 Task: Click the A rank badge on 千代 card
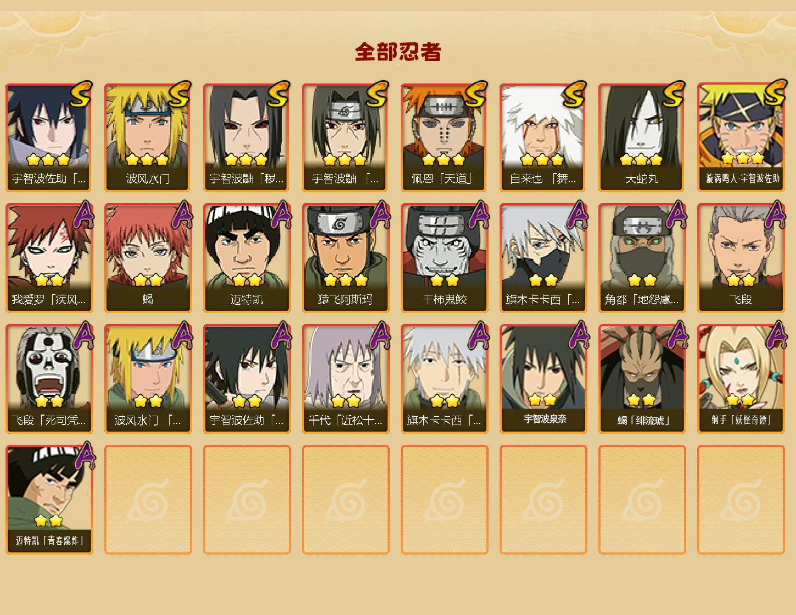(x=380, y=335)
